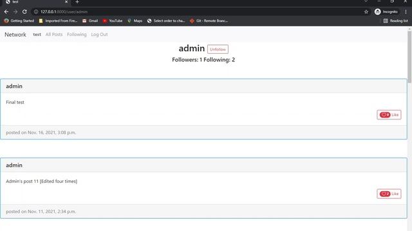Open a new tab with the plus icon

coord(77,2)
